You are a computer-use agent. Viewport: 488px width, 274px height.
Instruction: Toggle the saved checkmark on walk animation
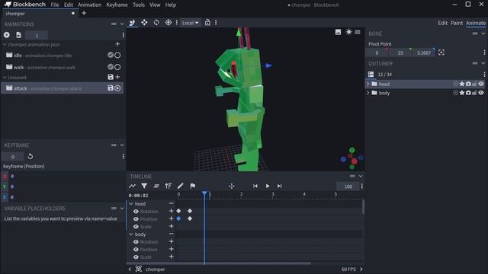[110, 67]
